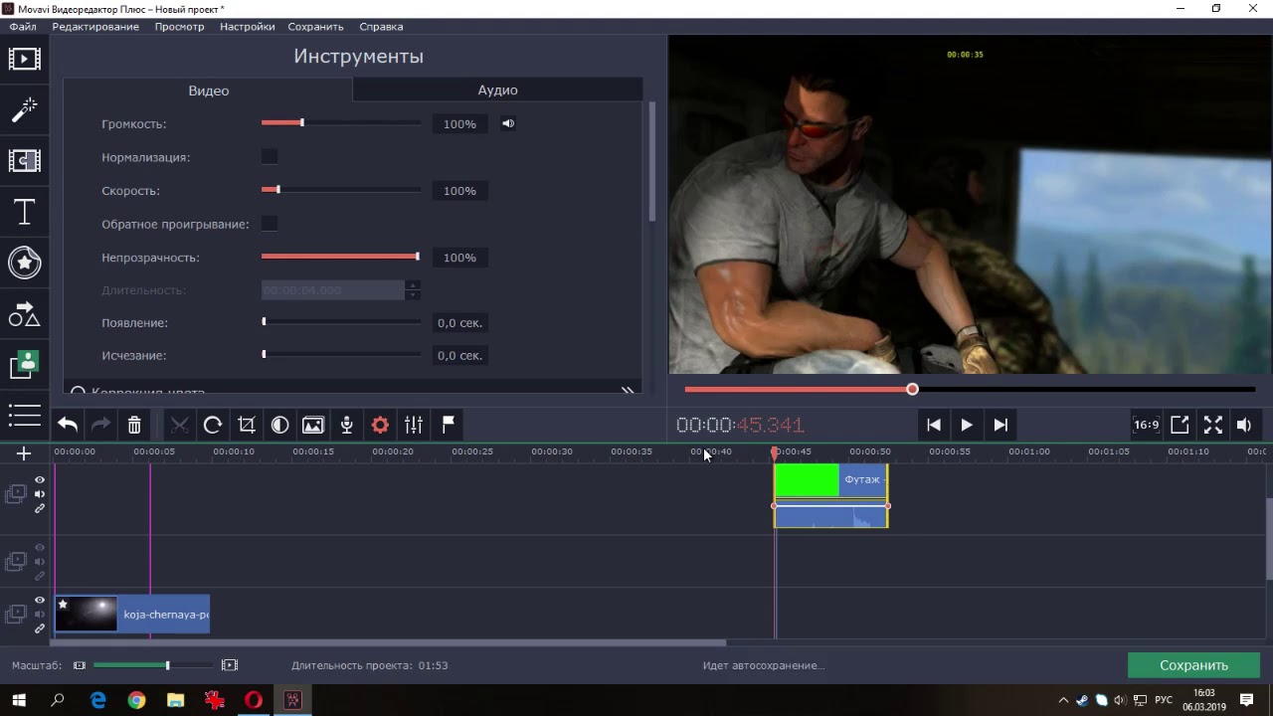The image size is (1273, 716).
Task: Play the preview video
Action: [x=967, y=425]
